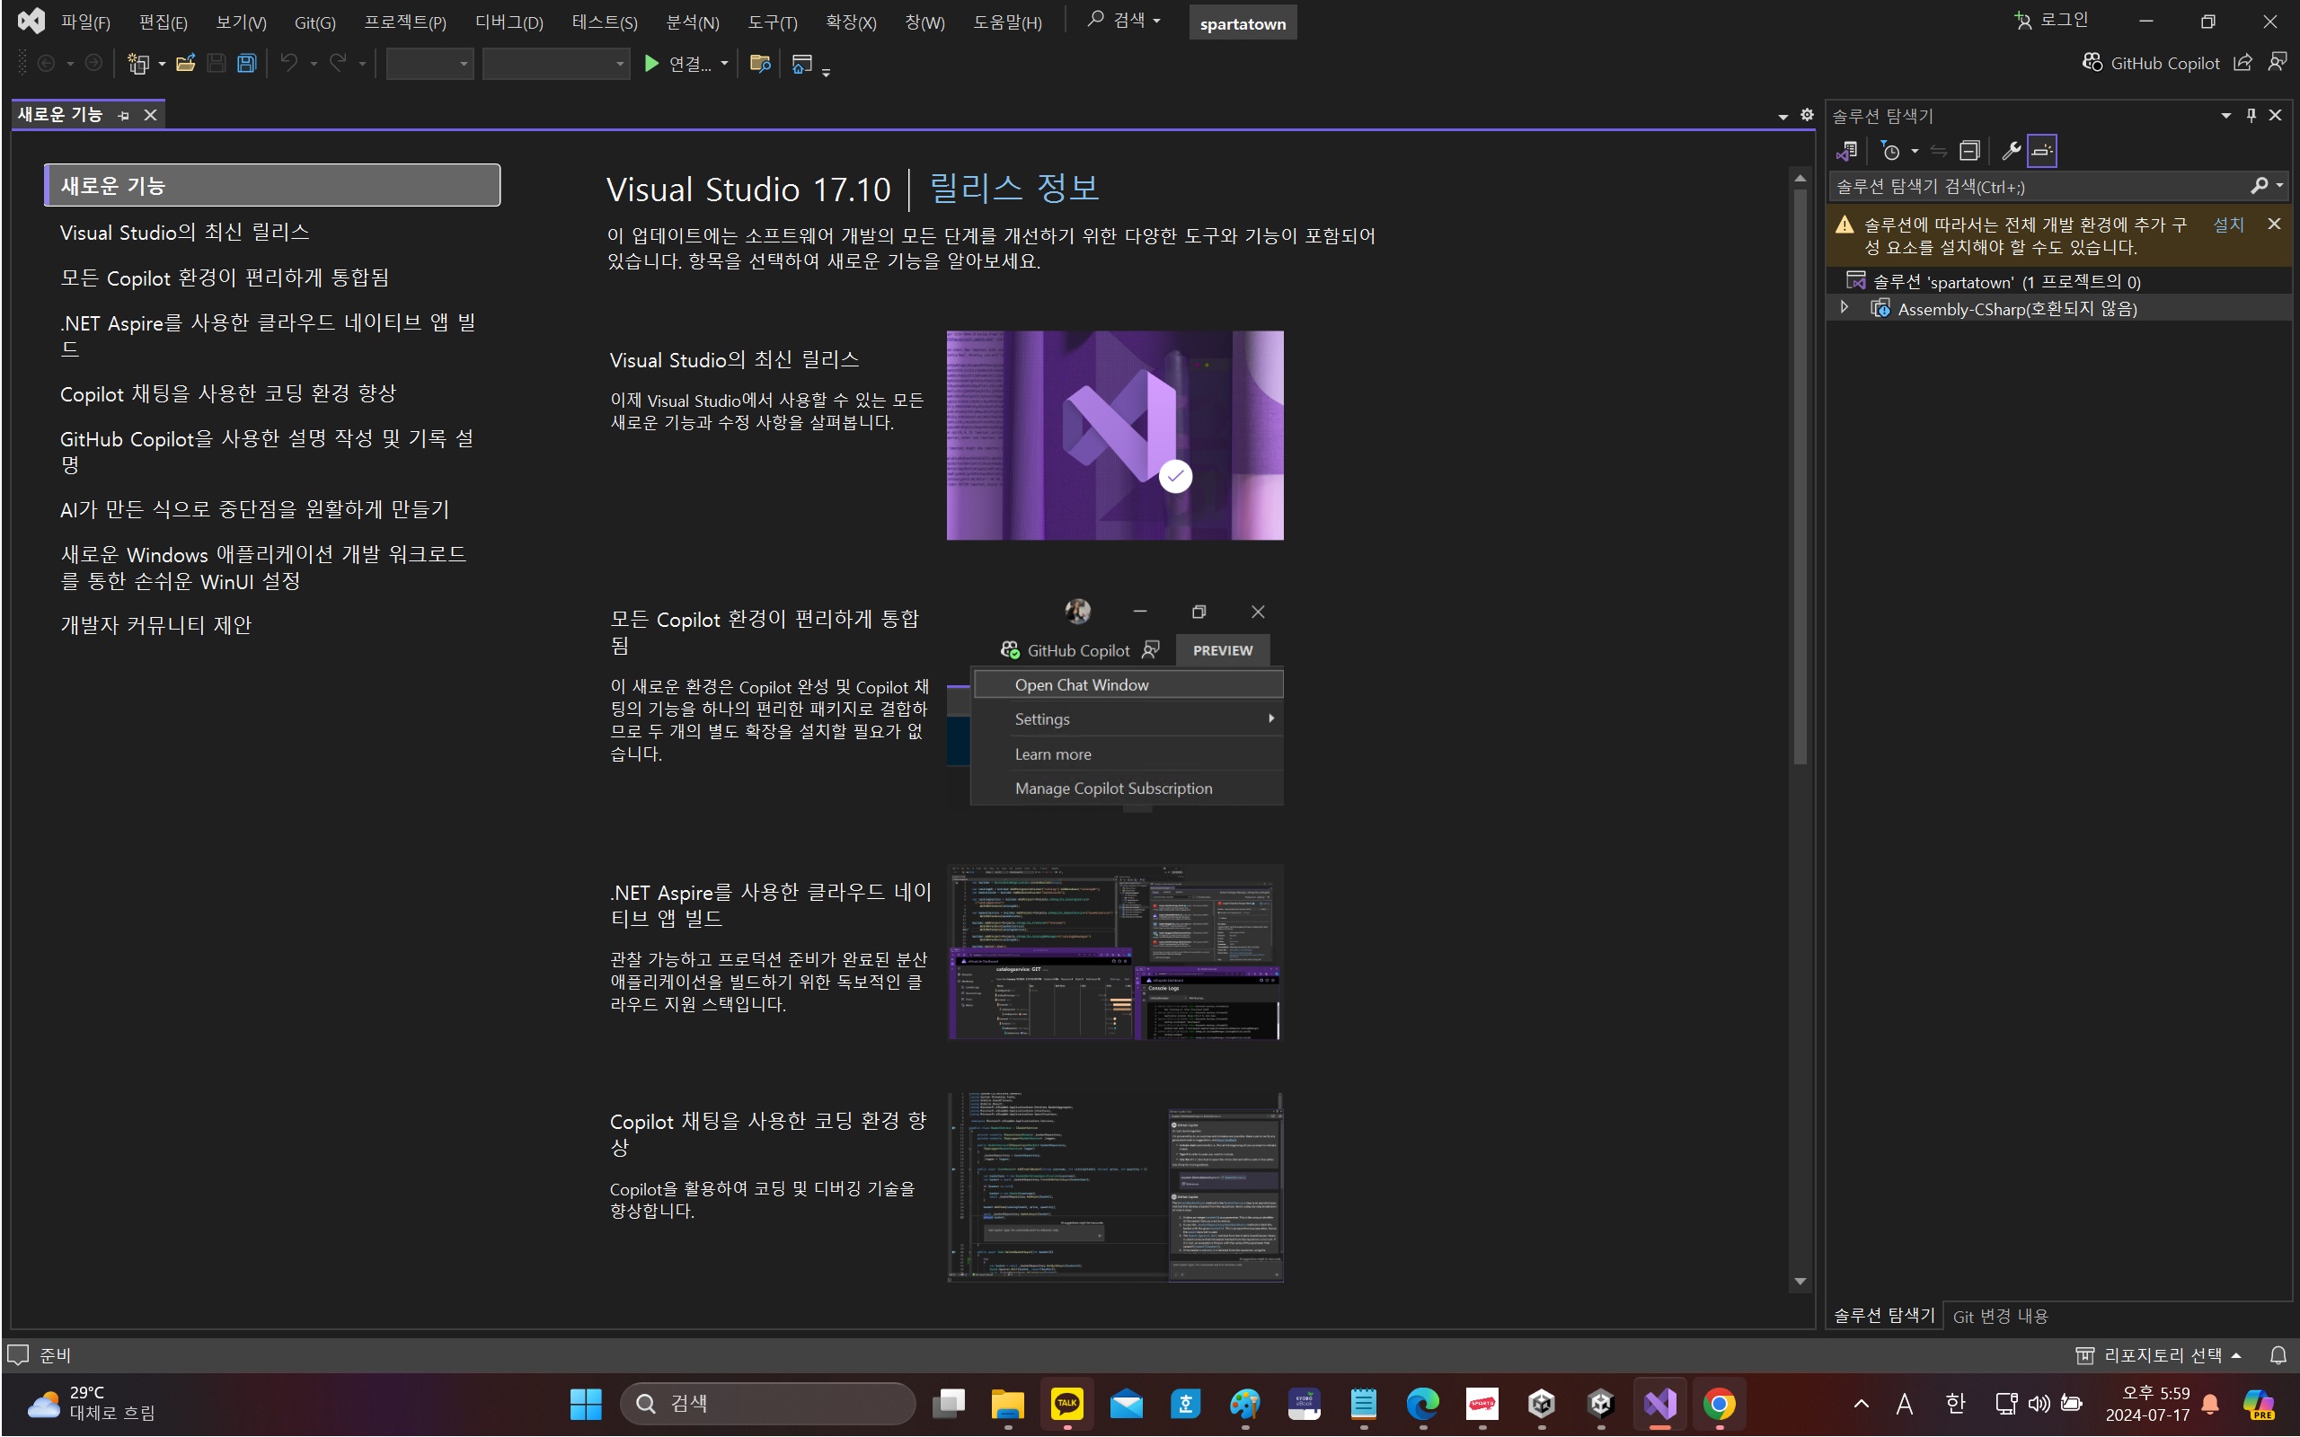This screenshot has height=1437, width=2300.
Task: Click the New Project toolbar icon
Action: [138, 64]
